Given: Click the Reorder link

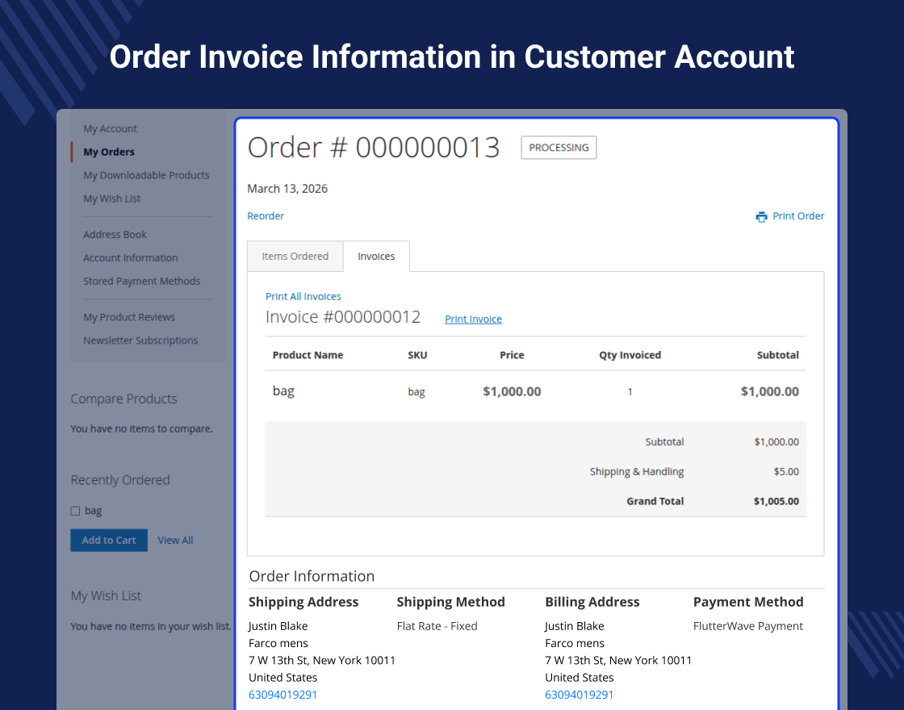Looking at the screenshot, I should point(266,216).
